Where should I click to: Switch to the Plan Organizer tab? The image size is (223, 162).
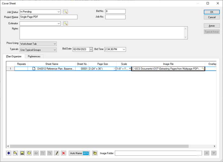point(14,56)
